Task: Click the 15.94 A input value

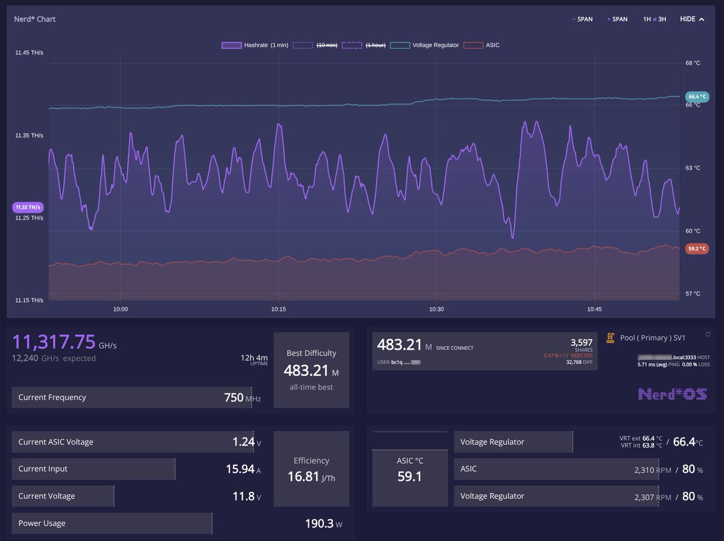Action: pyautogui.click(x=243, y=469)
